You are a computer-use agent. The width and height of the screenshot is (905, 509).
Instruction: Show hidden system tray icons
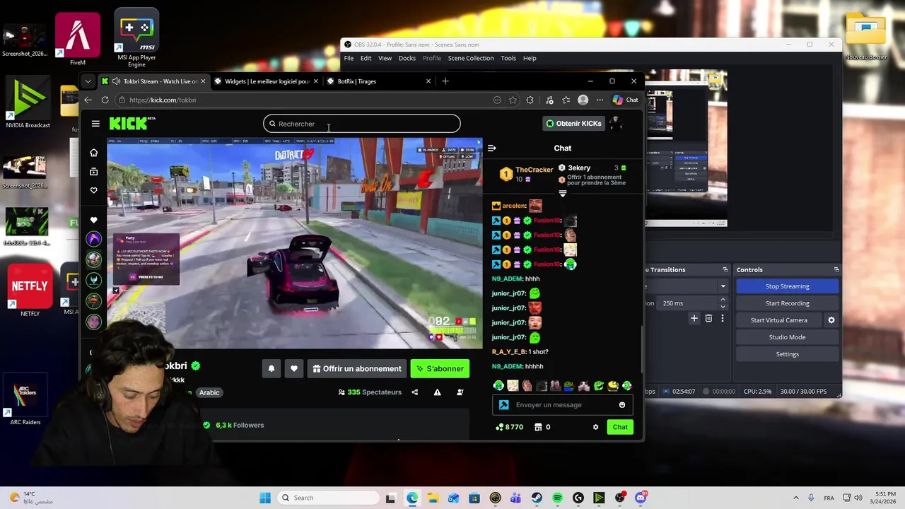[796, 498]
